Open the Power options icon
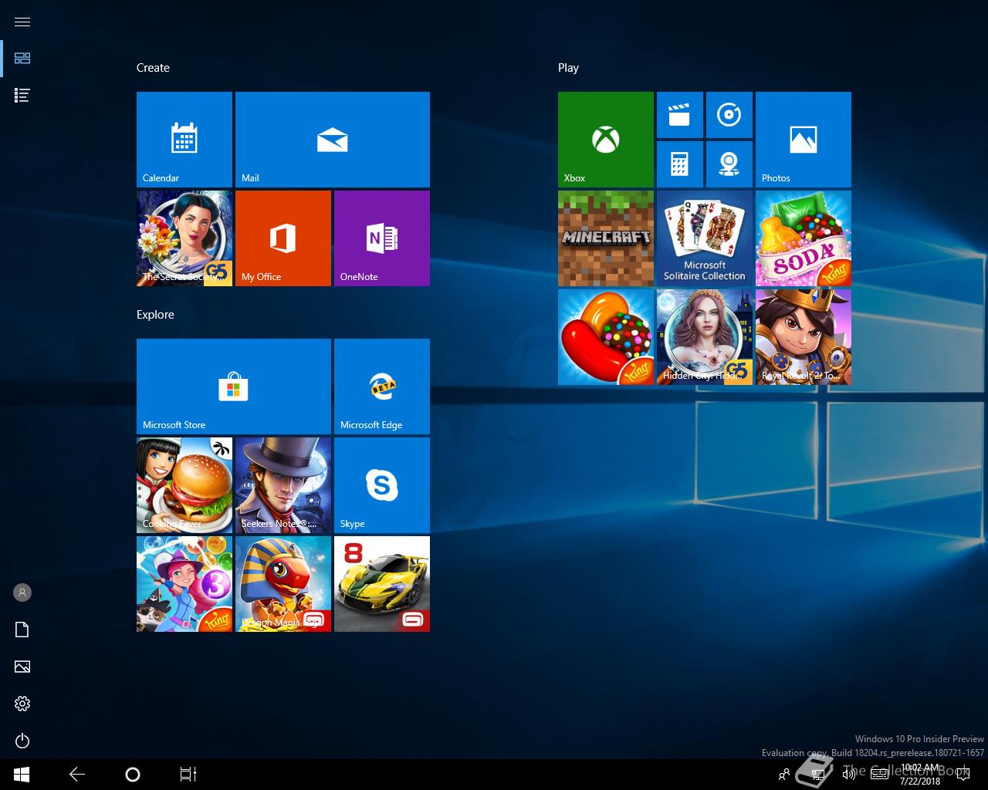This screenshot has width=988, height=790. (22, 741)
